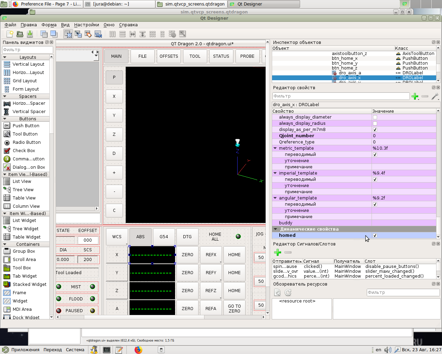Toggle always_display_diameter checkbox
Viewport: 442px width, 354px height.
click(x=375, y=117)
